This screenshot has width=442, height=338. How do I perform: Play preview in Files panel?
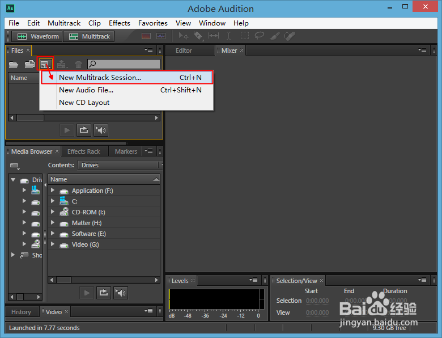[x=67, y=130]
